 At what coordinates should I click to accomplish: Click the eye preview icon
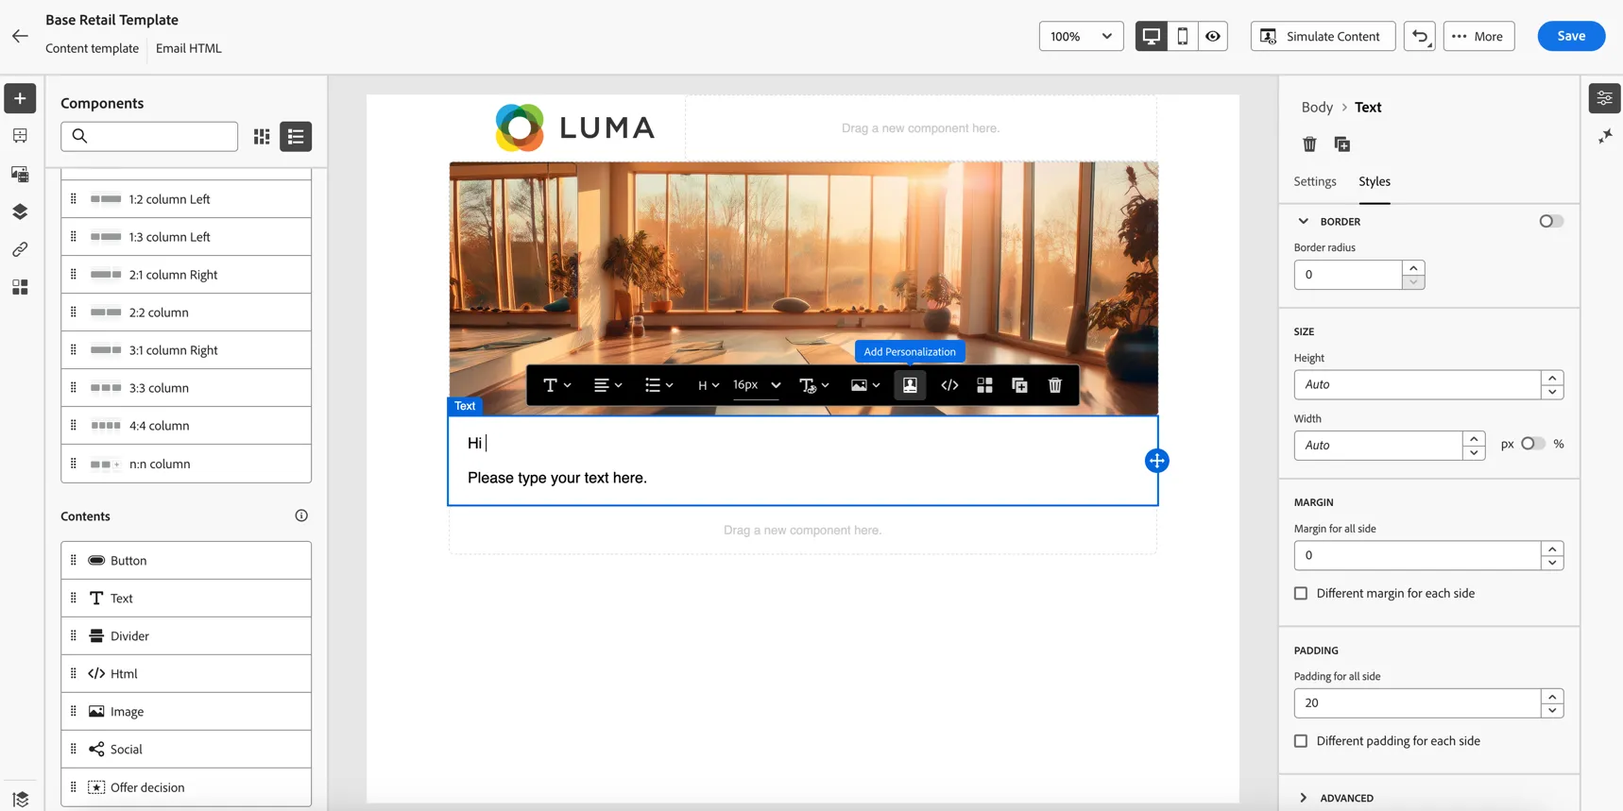tap(1213, 36)
